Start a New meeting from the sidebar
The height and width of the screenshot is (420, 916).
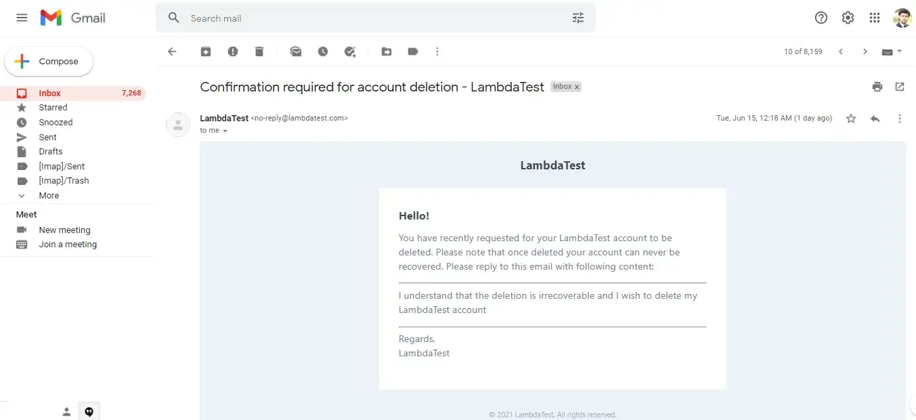[64, 230]
